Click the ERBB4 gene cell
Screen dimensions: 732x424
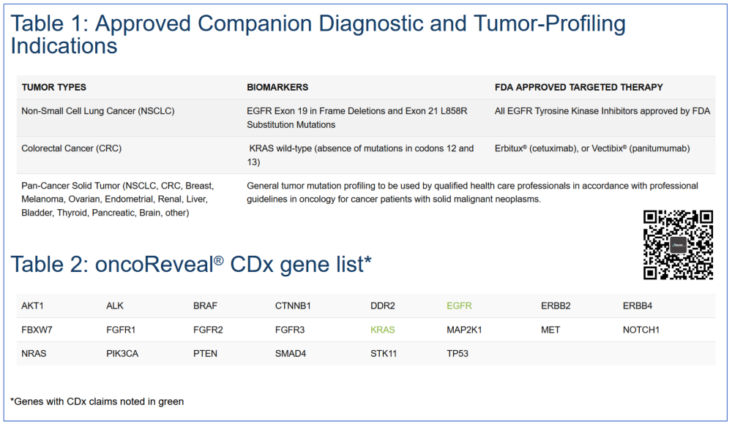638,306
